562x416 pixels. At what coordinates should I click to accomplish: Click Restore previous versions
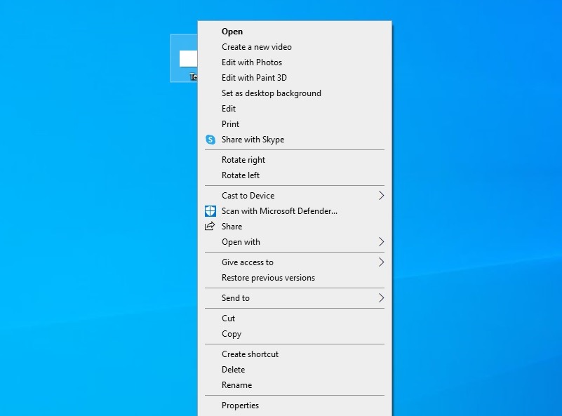(268, 278)
